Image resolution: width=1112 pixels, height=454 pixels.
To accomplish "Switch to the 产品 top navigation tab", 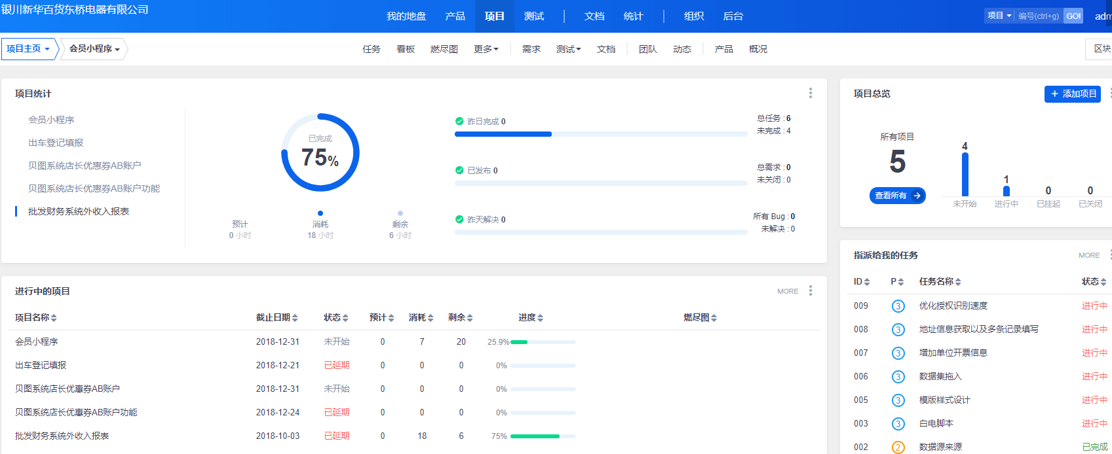I will click(x=455, y=16).
